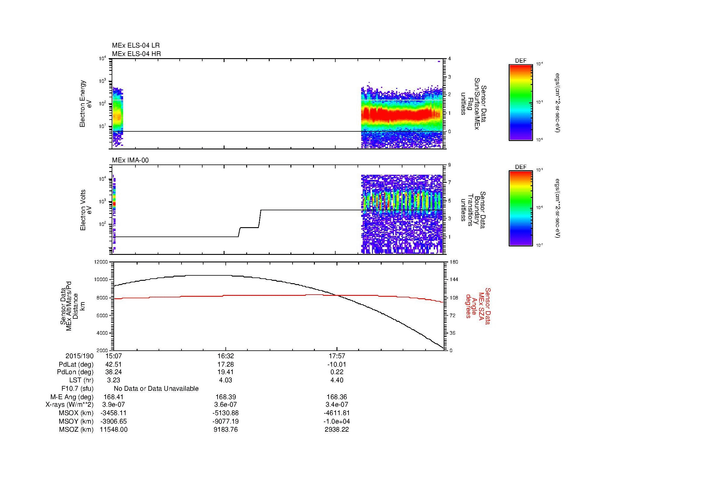
Task: Click the 'Electron Volts eV' axis label
Action: [86, 210]
